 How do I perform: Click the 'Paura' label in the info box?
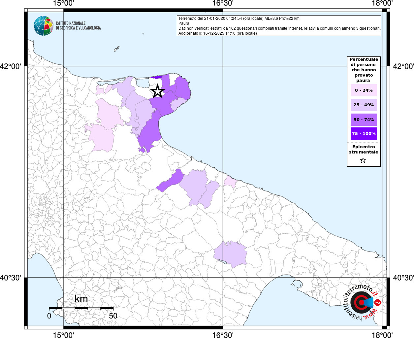[x=184, y=23]
